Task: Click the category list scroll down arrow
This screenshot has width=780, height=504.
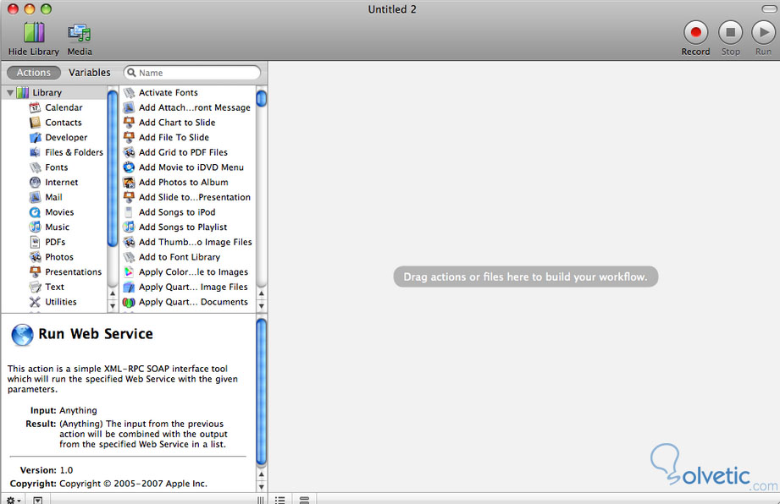Action: 113,306
